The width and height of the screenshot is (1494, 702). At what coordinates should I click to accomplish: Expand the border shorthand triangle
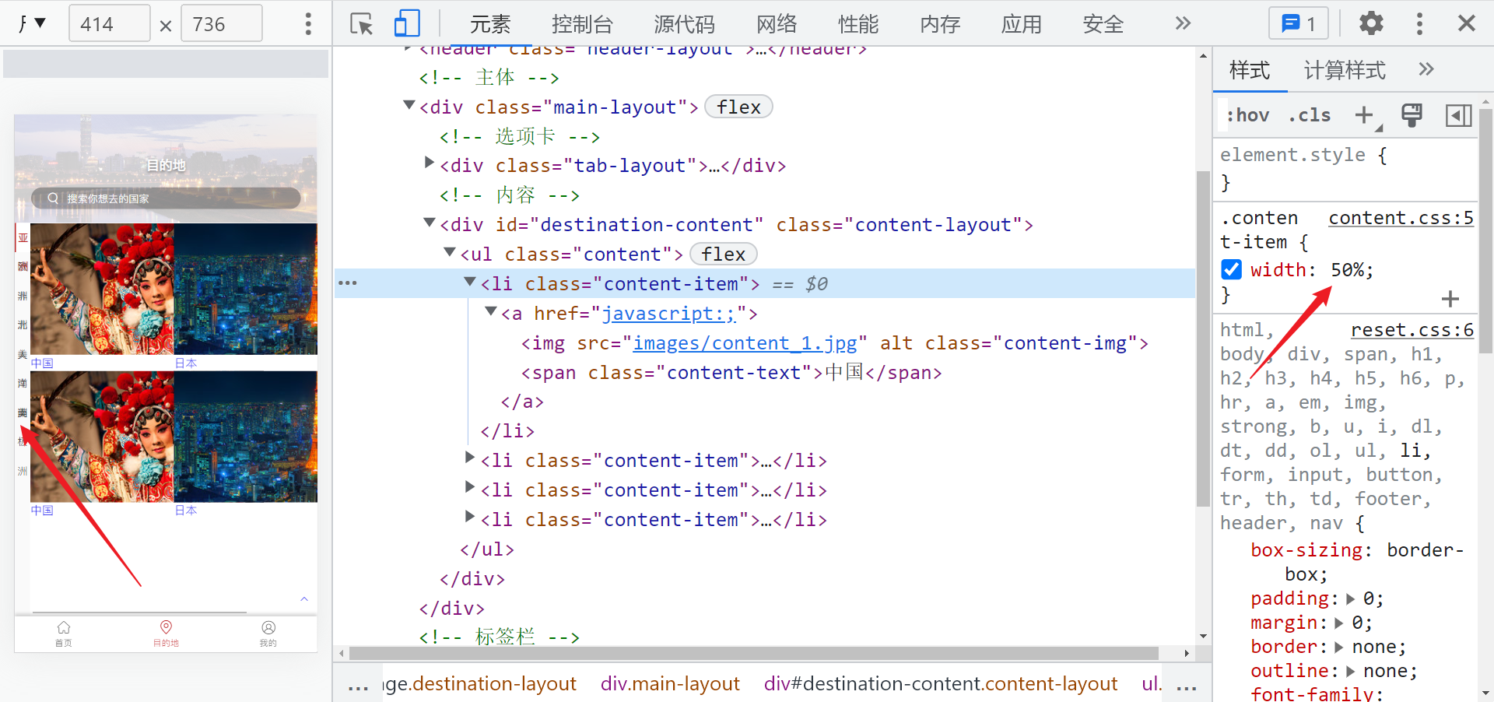1338,647
